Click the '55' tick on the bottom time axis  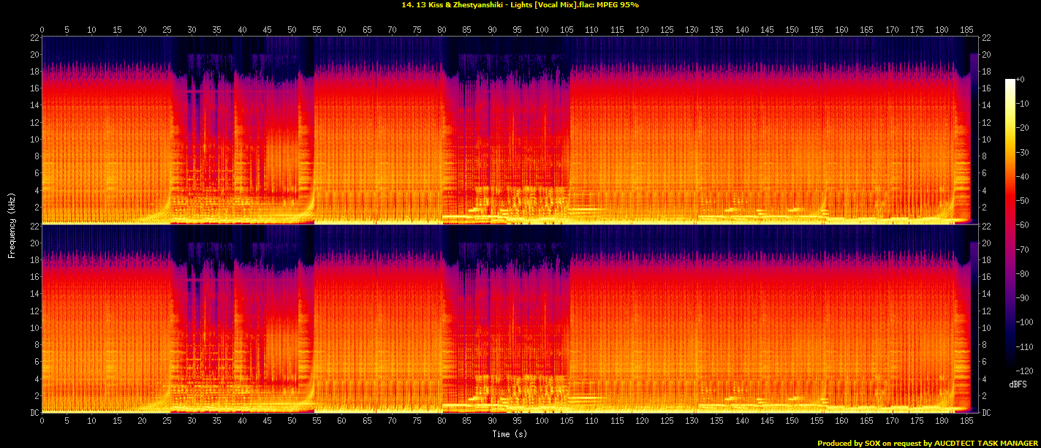pos(317,421)
